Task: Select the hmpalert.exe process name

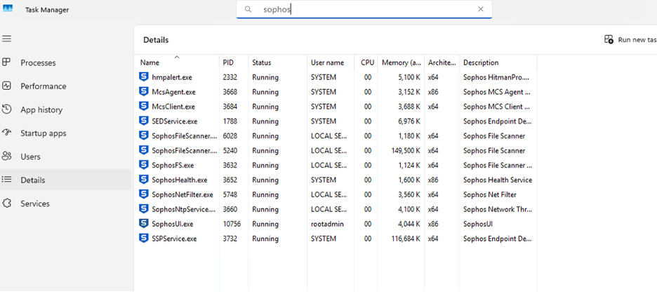Action: pos(172,77)
